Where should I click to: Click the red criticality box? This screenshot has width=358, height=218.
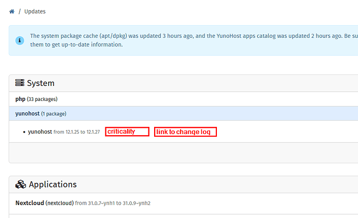(x=127, y=132)
